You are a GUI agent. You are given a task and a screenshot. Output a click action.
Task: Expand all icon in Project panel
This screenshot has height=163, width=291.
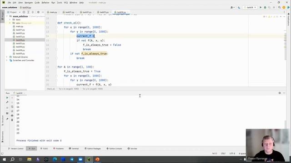[x=28, y=12]
